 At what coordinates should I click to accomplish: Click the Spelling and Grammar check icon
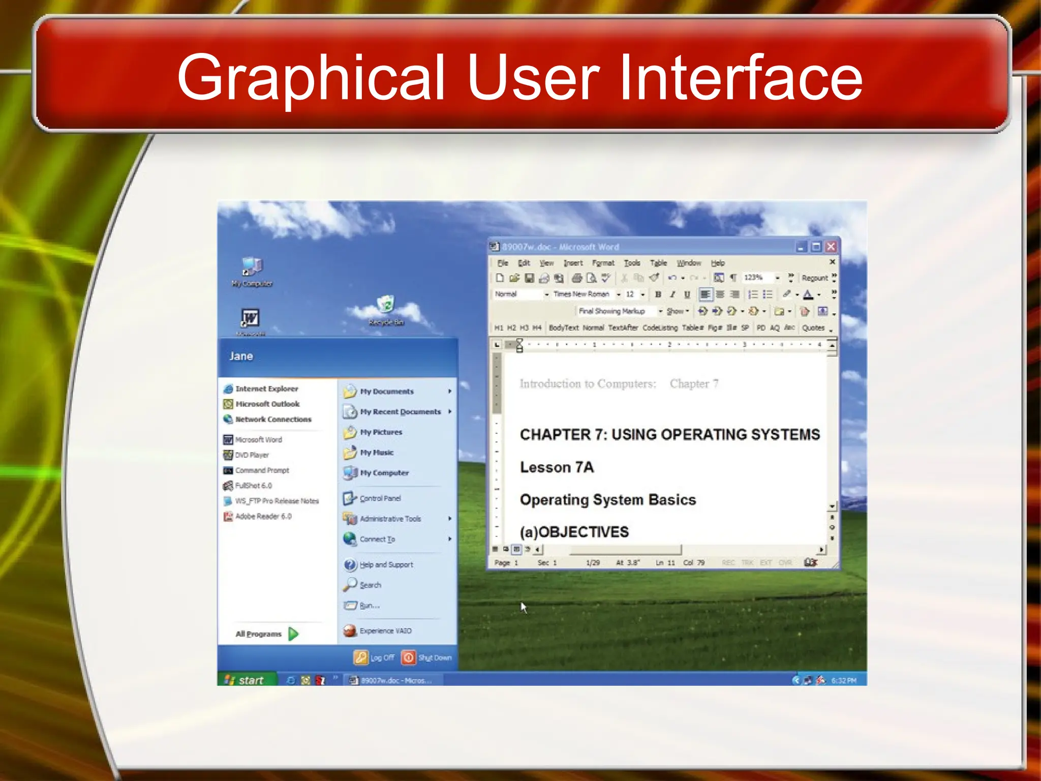click(605, 278)
